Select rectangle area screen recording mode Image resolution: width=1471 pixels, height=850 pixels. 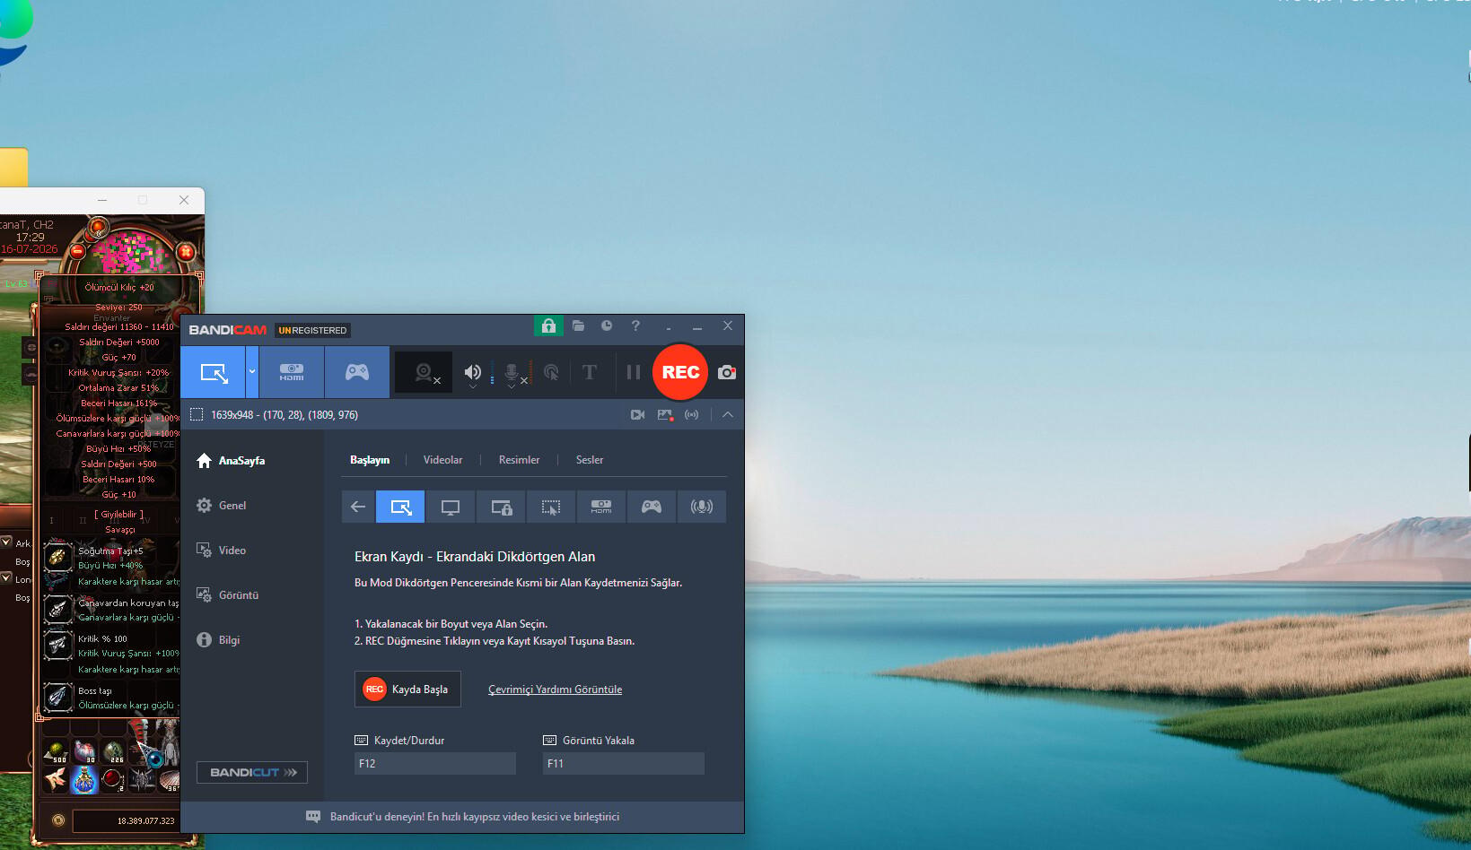[x=214, y=372]
